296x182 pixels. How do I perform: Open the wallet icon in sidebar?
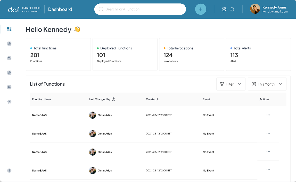pyautogui.click(x=9, y=58)
